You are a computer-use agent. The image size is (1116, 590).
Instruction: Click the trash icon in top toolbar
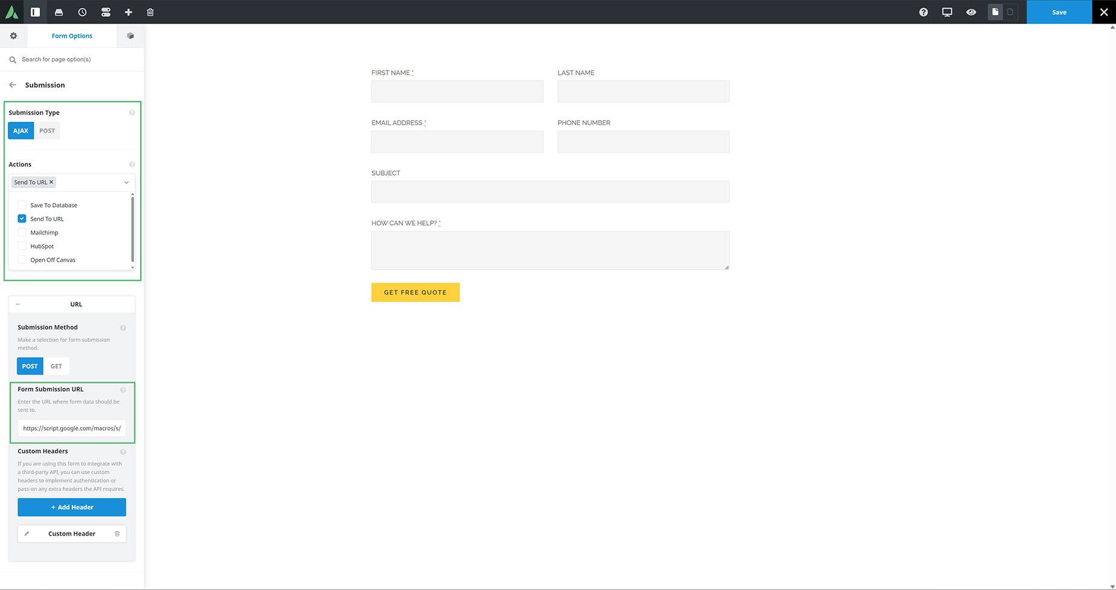[x=150, y=12]
